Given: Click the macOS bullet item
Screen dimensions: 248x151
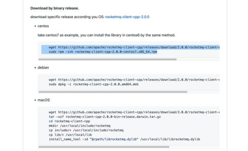Looking at the screenshot, I should pos(43,100).
